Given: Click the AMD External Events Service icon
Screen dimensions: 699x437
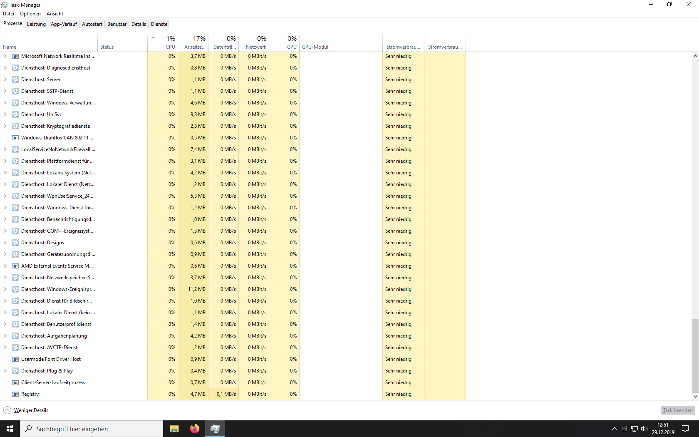Looking at the screenshot, I should click(x=15, y=266).
